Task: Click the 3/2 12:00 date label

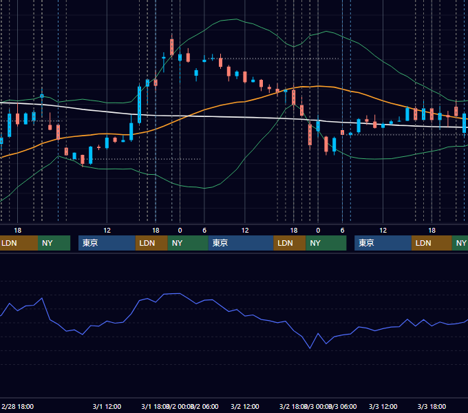Action: click(245, 406)
